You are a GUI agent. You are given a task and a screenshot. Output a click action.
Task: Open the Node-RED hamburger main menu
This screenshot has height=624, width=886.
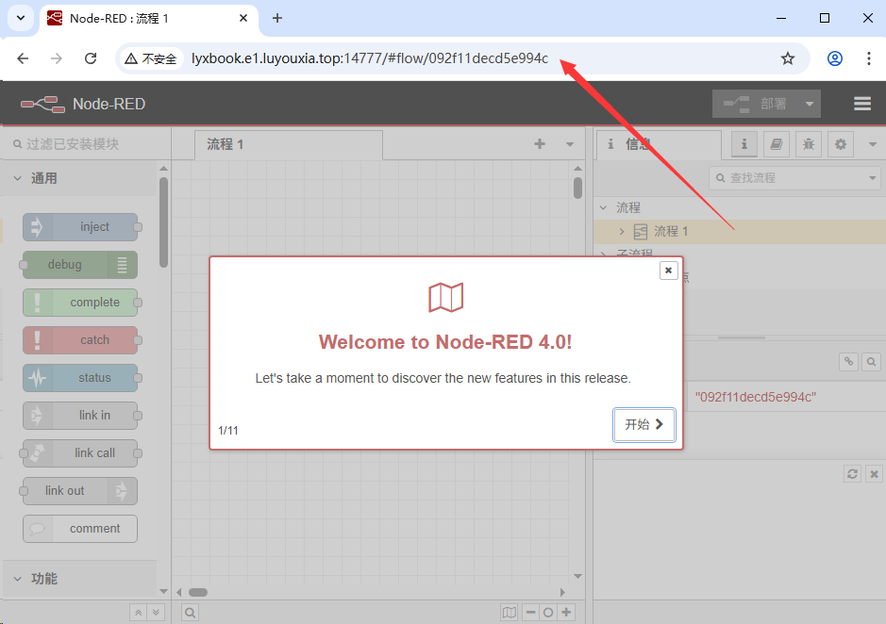pos(861,104)
